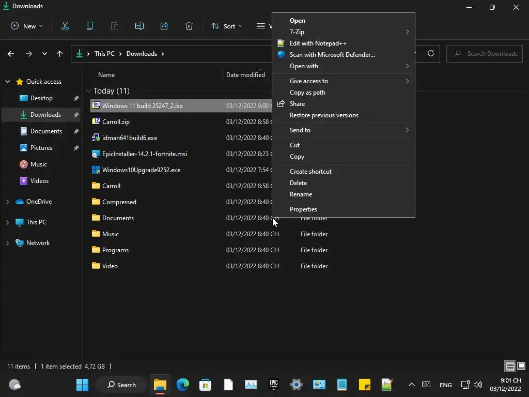Select the Compressed folder
Image resolution: width=529 pixels, height=397 pixels.
point(119,202)
